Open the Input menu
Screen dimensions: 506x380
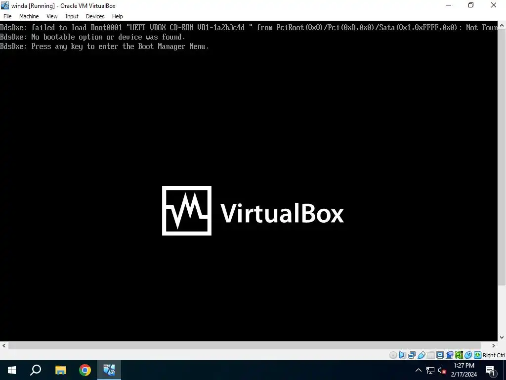72,16
